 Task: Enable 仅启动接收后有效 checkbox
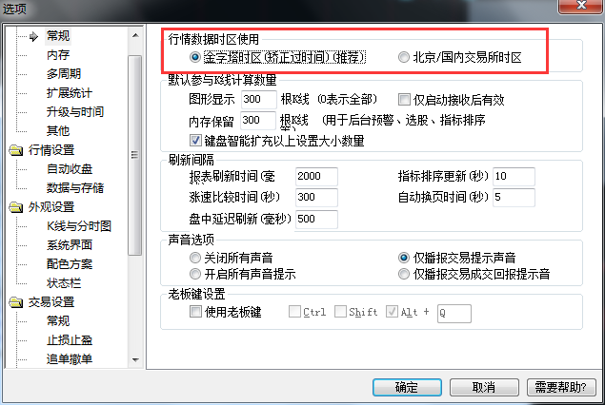(404, 99)
